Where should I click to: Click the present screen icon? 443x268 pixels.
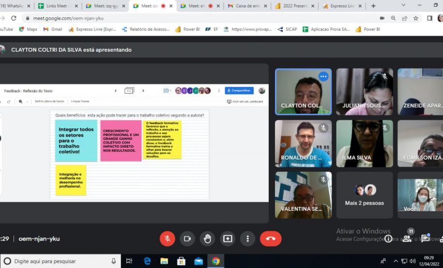coord(228,239)
